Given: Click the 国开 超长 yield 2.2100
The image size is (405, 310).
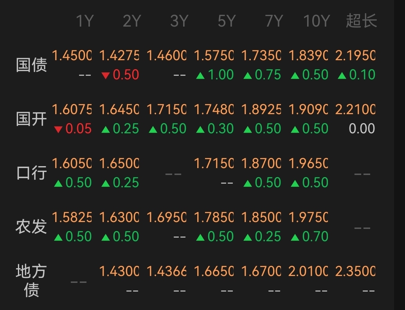Looking at the screenshot, I should point(355,109).
